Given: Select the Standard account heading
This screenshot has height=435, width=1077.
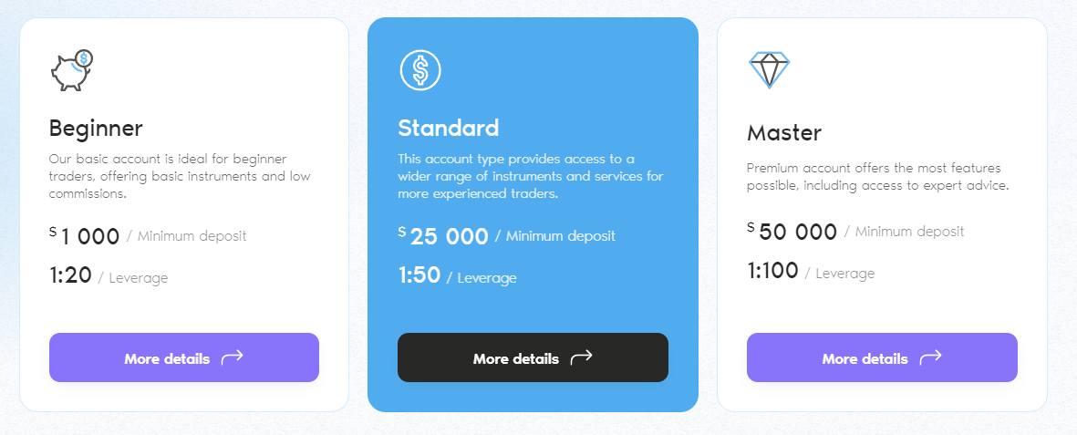Looking at the screenshot, I should [449, 127].
